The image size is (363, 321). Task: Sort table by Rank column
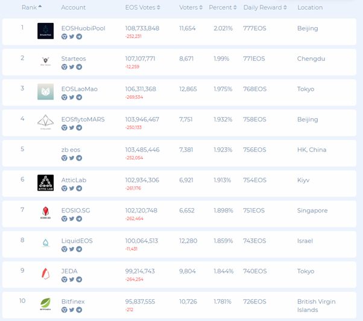point(32,7)
